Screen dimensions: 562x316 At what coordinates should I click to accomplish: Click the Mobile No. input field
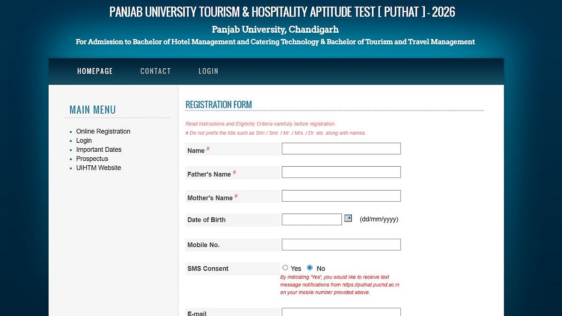341,244
